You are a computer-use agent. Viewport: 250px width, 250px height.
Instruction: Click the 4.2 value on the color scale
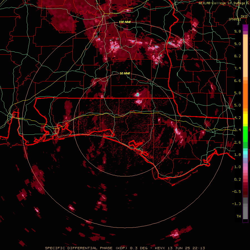(237, 118)
